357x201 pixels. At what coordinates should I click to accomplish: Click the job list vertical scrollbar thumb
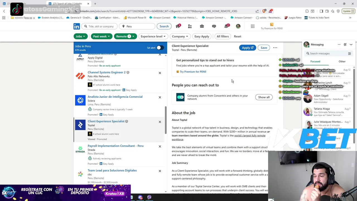(166, 120)
